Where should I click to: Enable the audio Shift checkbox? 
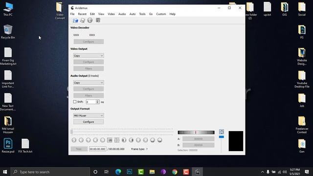pos(75,102)
